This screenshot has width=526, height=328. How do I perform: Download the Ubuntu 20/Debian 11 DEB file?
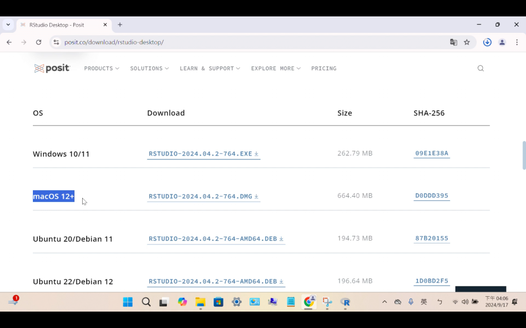pos(216,239)
